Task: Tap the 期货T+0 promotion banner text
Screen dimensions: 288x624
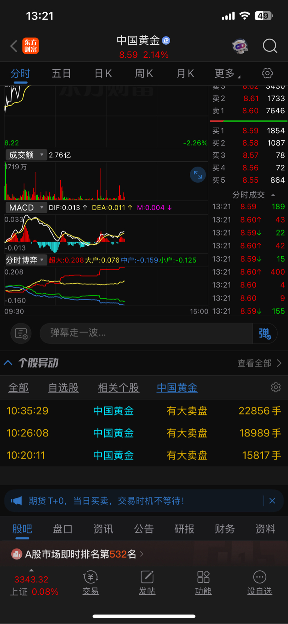Action: point(106,501)
